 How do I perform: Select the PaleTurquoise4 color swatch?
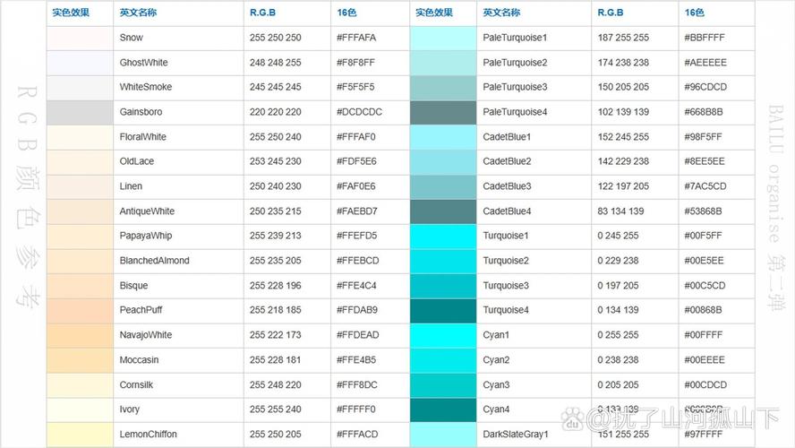point(442,112)
